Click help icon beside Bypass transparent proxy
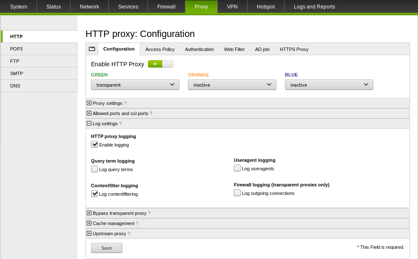418x259 pixels. pos(149,213)
